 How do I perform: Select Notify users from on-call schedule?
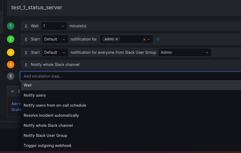[131, 105]
